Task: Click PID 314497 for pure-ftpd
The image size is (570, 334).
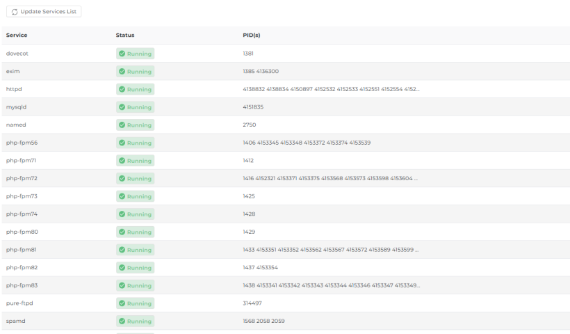Action: [252, 303]
